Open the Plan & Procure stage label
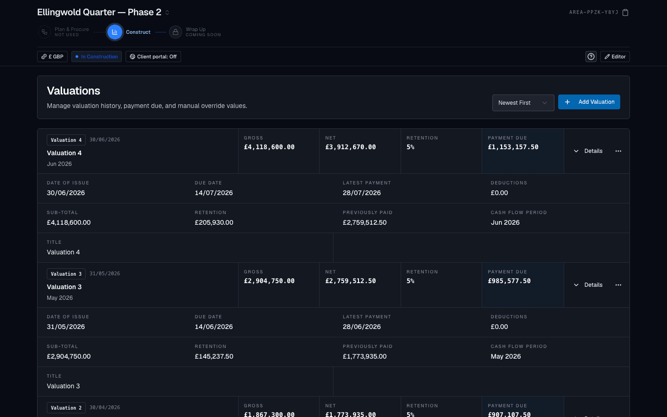 pos(72,32)
